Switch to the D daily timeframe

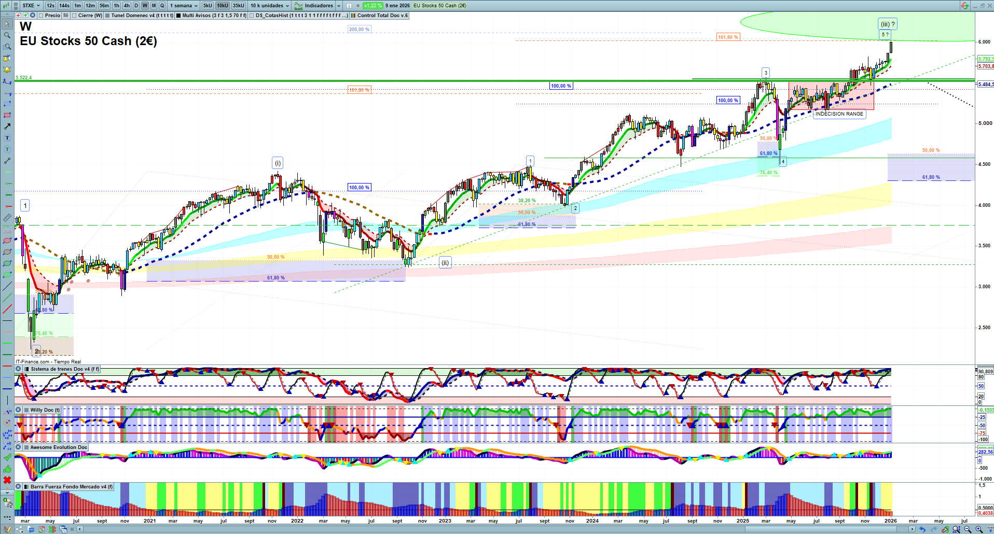[136, 6]
